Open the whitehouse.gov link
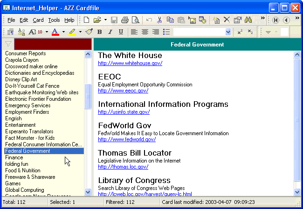 130,63
